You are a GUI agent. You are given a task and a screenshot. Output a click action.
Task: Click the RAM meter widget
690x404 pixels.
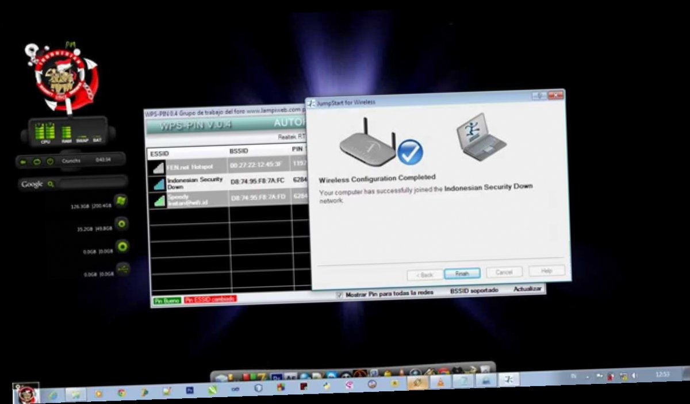click(x=67, y=134)
